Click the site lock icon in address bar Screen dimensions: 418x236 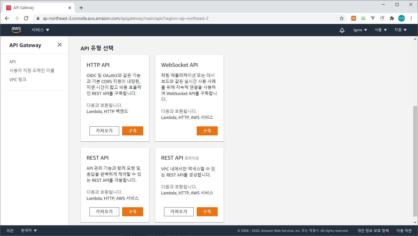38,18
